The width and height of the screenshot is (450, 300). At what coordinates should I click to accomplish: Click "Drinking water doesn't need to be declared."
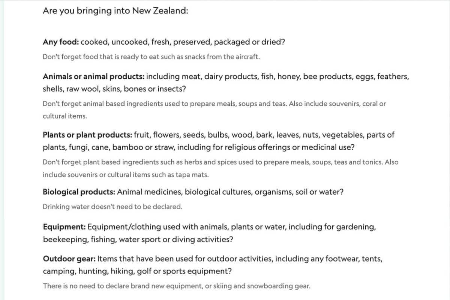[112, 207]
